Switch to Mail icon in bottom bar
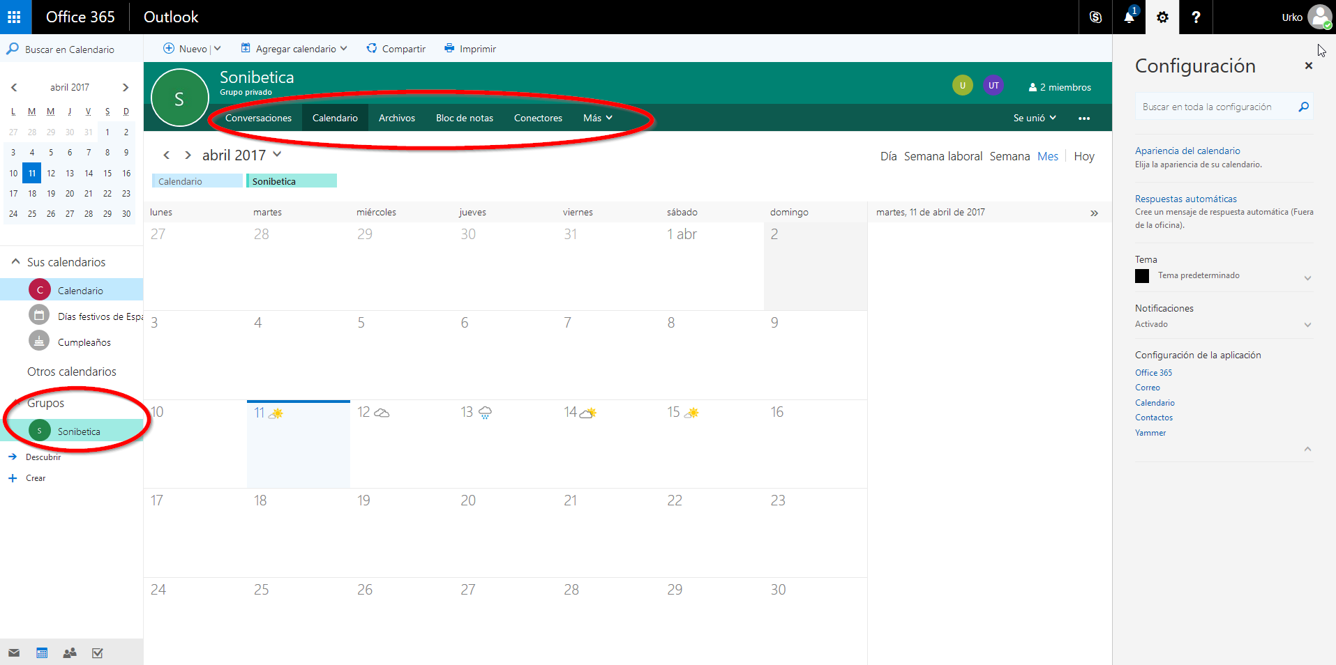Image resolution: width=1336 pixels, height=665 pixels. pyautogui.click(x=14, y=653)
